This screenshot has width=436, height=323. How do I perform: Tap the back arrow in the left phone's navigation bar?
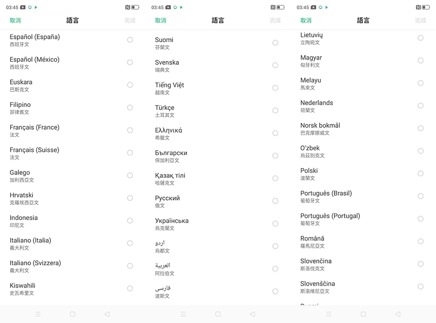[107, 314]
